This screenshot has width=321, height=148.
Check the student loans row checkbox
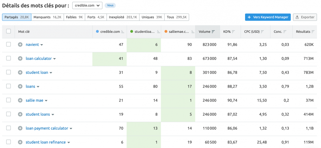point(8,114)
